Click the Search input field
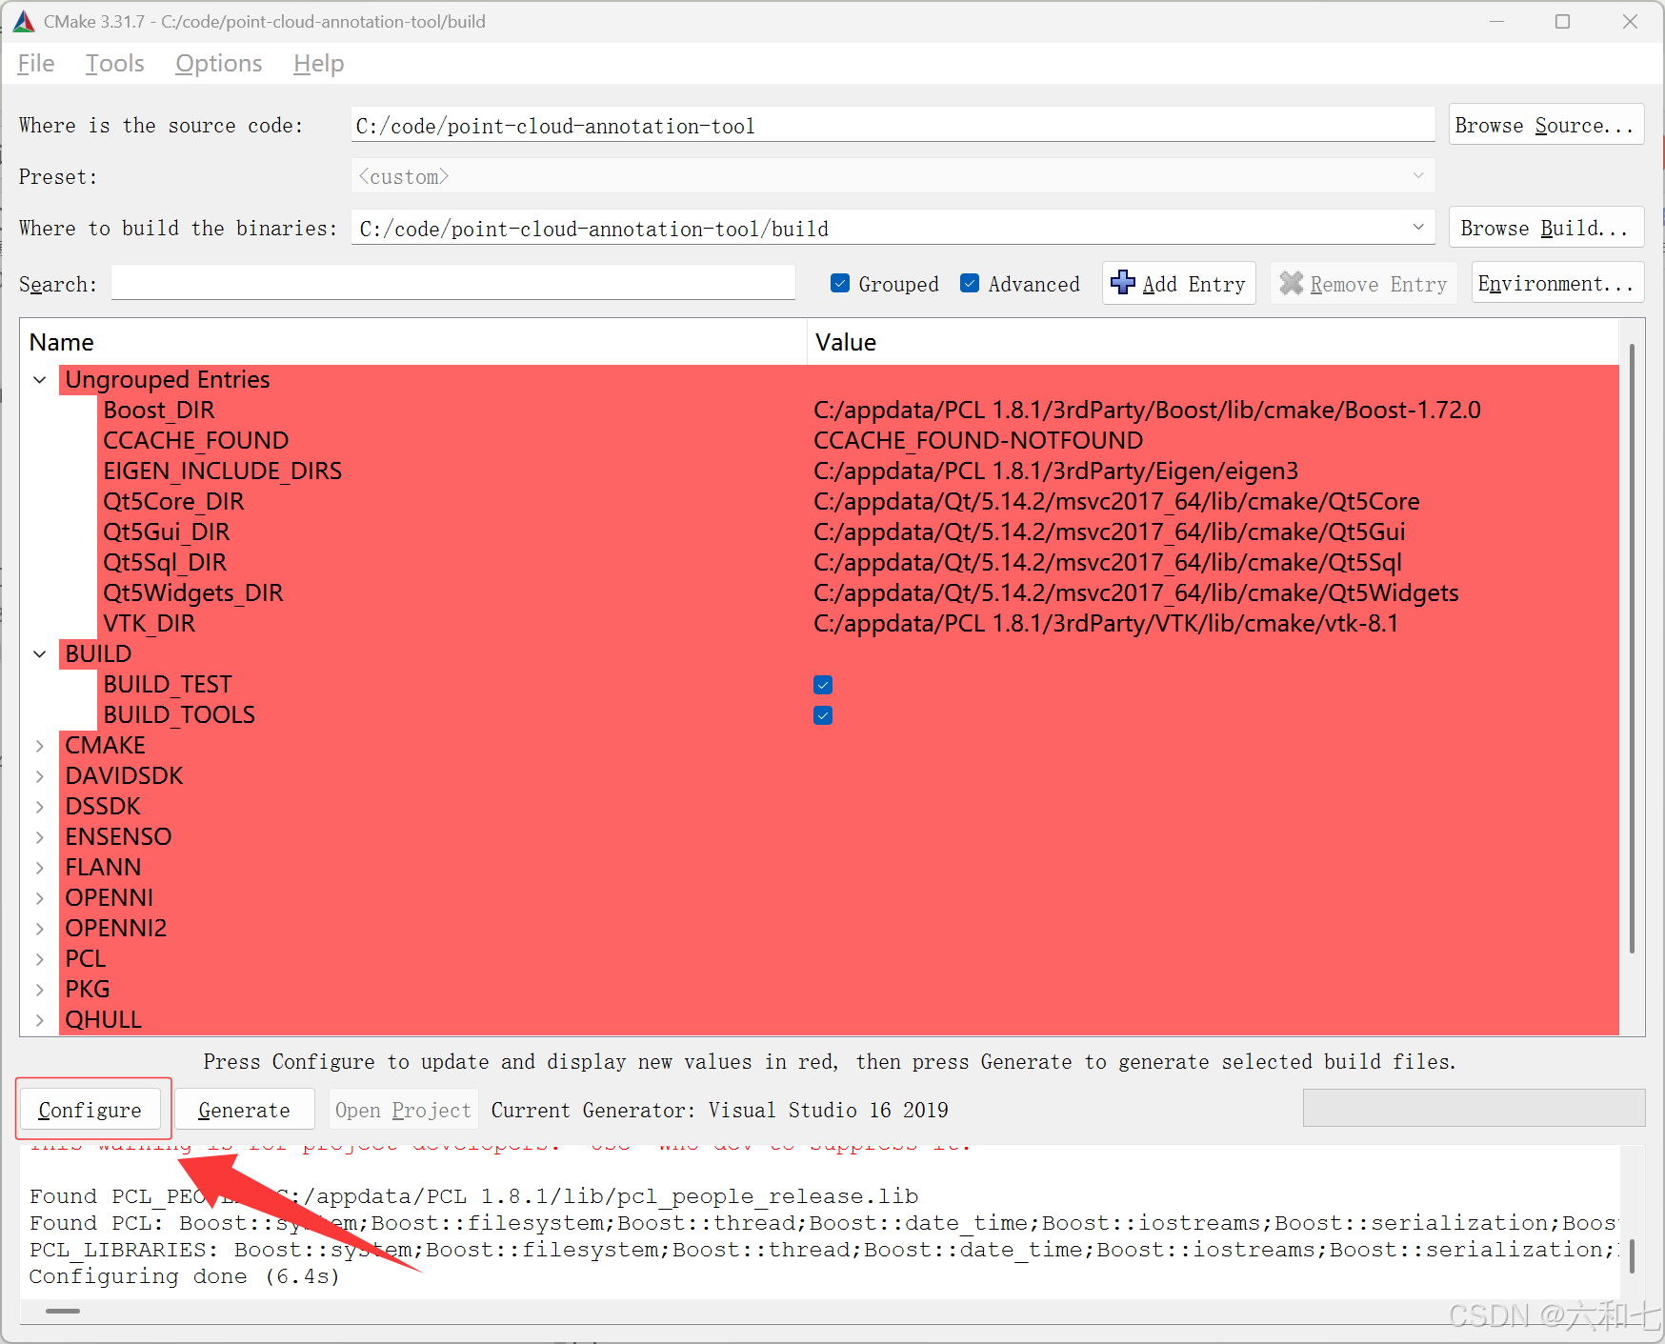This screenshot has height=1344, width=1665. point(453,283)
